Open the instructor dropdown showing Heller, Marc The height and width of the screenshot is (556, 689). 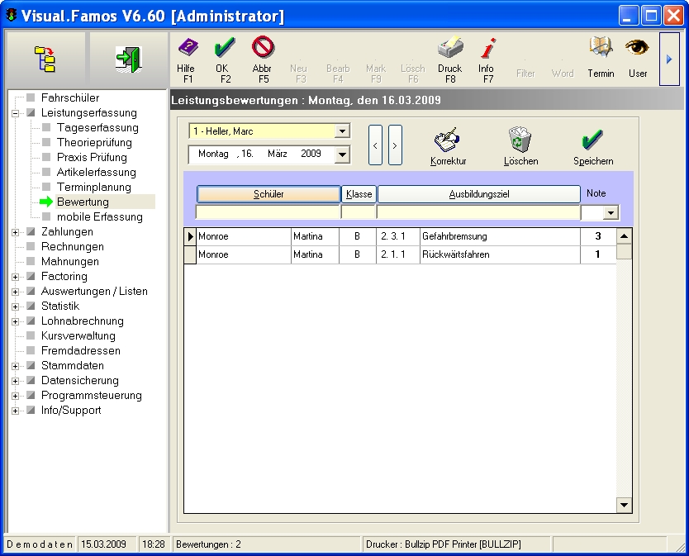(342, 131)
